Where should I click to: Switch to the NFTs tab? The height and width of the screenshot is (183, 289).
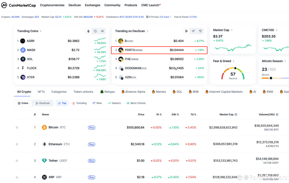coord(41,92)
